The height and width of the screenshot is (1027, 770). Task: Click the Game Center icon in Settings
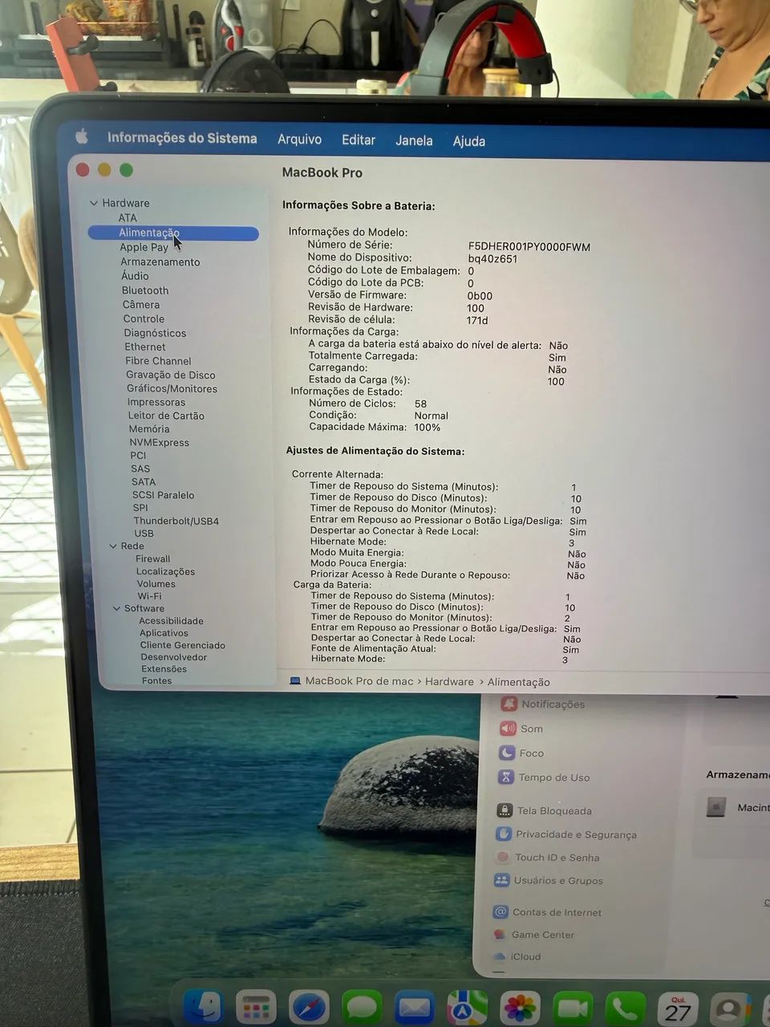[500, 934]
